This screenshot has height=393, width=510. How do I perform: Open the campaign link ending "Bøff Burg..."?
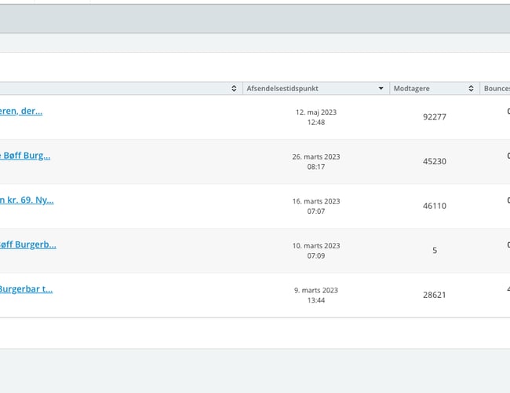click(25, 156)
